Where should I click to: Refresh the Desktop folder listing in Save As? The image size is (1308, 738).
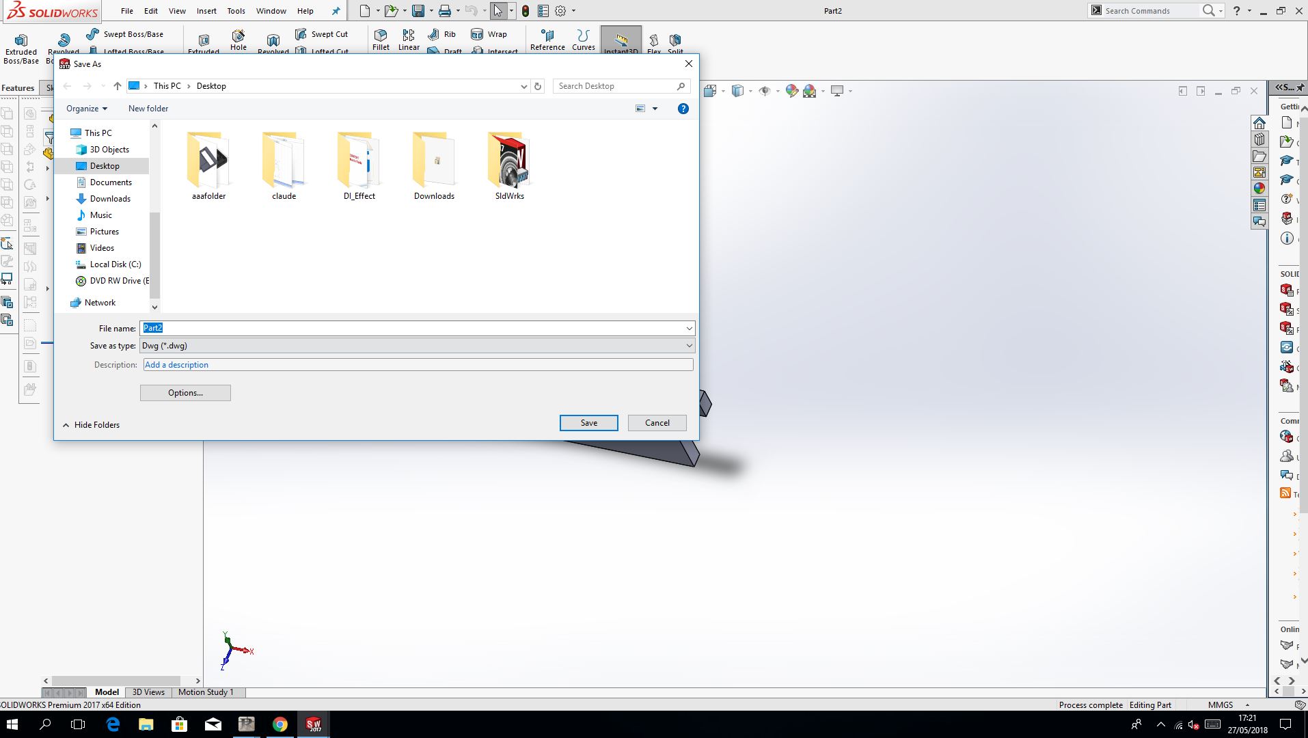538,86
